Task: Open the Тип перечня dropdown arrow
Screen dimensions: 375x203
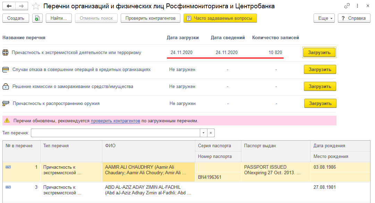Action: [204, 133]
